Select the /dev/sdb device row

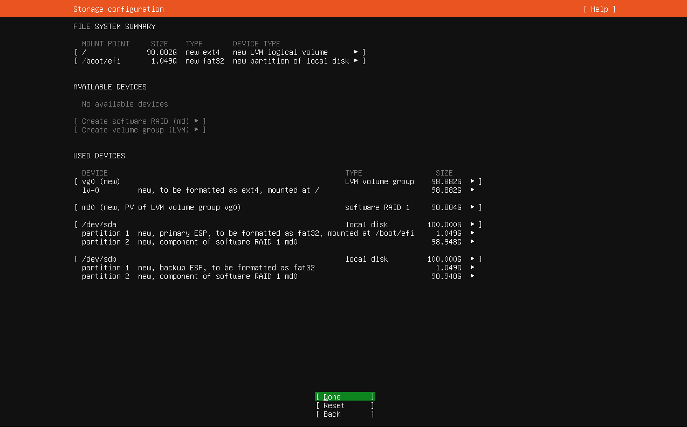tap(278, 259)
